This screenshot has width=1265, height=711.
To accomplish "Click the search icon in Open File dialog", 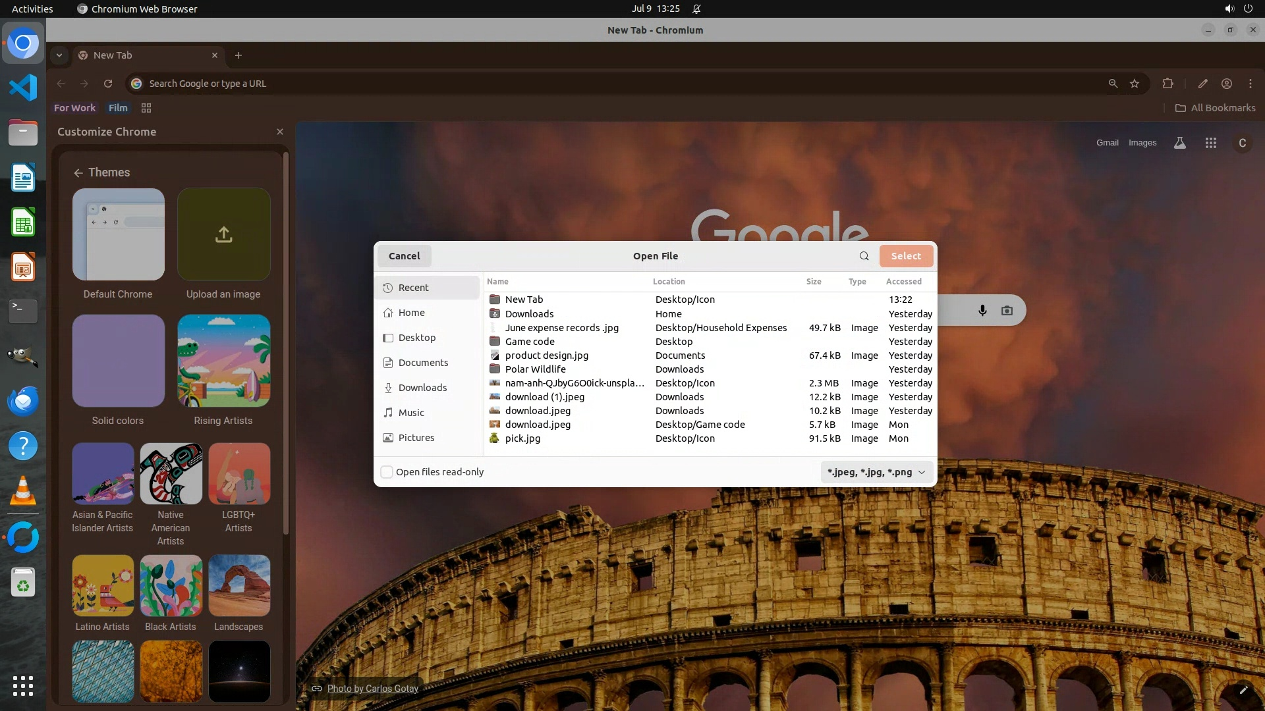I will click(x=864, y=256).
